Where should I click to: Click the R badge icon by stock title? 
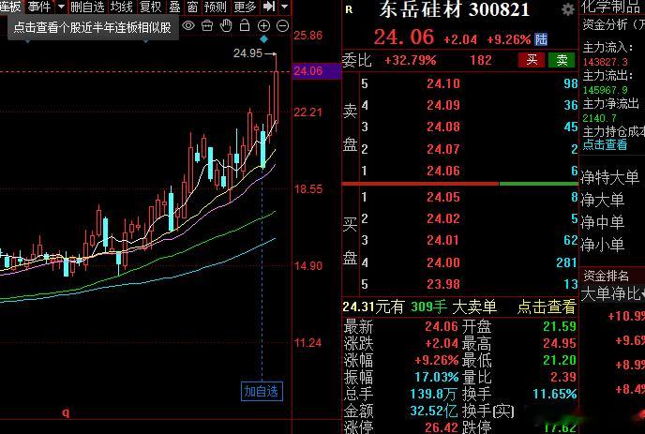tap(349, 10)
